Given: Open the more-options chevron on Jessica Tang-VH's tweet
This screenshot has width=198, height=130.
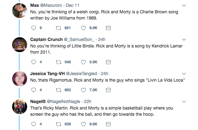Looking at the screenshot, I should click(x=184, y=74).
